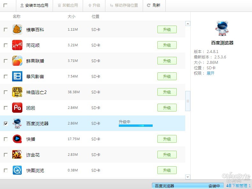Viewport: 252px width, 189px height.
Task: Click the 7.54M size value
Action: tap(73, 76)
